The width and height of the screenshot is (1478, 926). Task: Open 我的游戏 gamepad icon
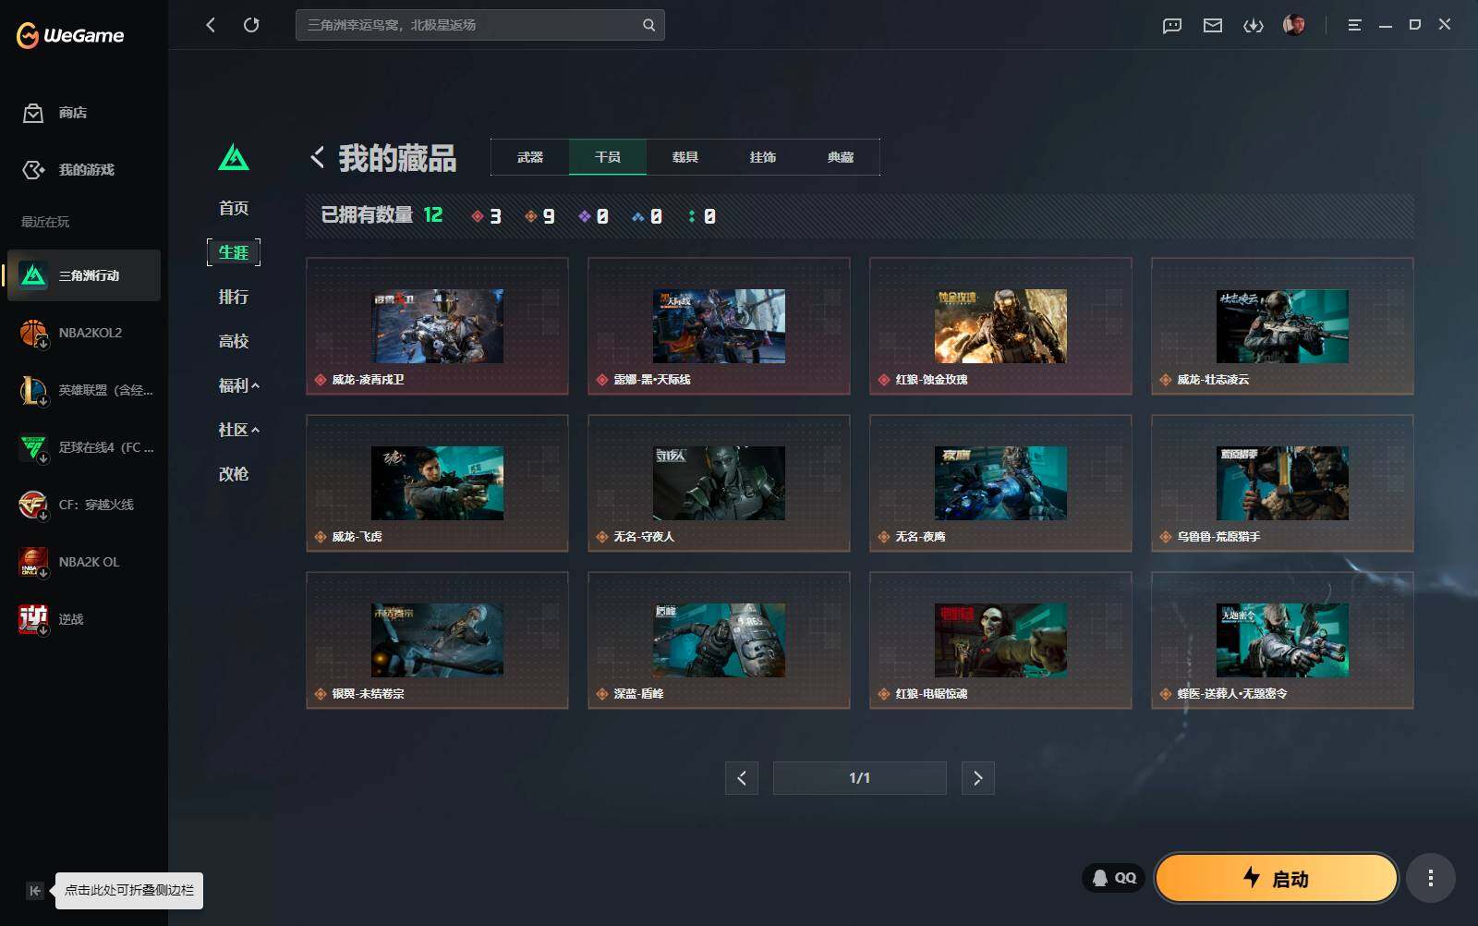pos(33,170)
